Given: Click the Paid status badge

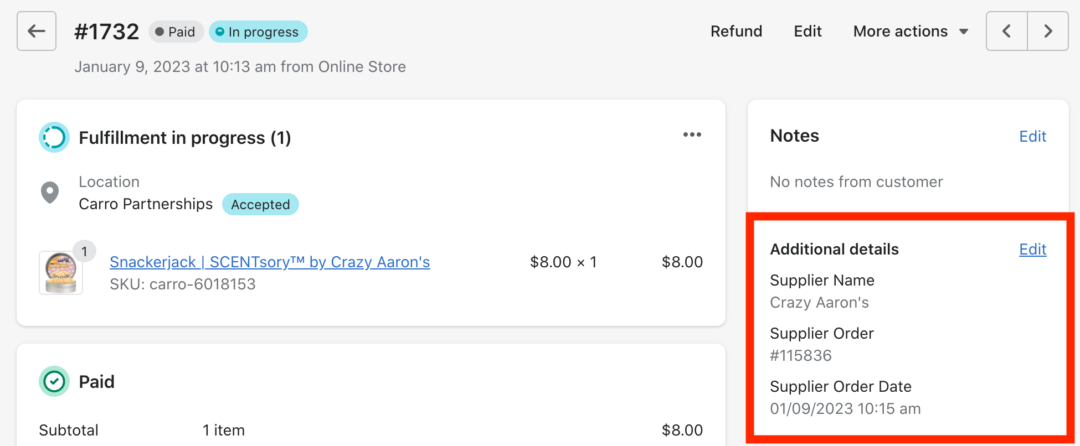Looking at the screenshot, I should [x=176, y=32].
